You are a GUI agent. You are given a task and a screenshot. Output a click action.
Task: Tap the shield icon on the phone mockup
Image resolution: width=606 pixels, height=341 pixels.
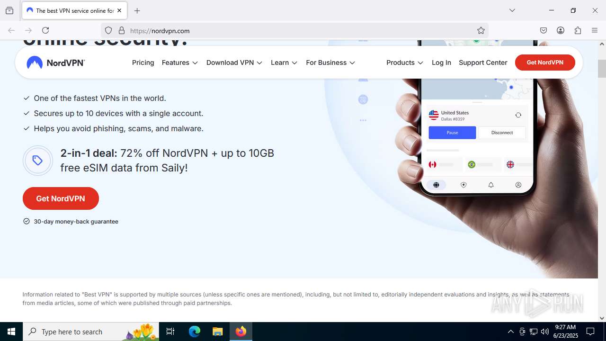coord(463,185)
